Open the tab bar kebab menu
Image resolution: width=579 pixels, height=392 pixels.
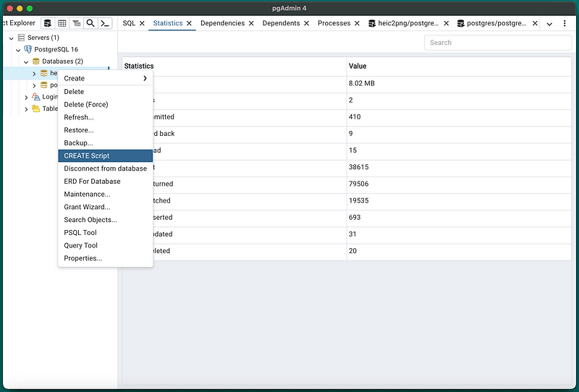[565, 23]
